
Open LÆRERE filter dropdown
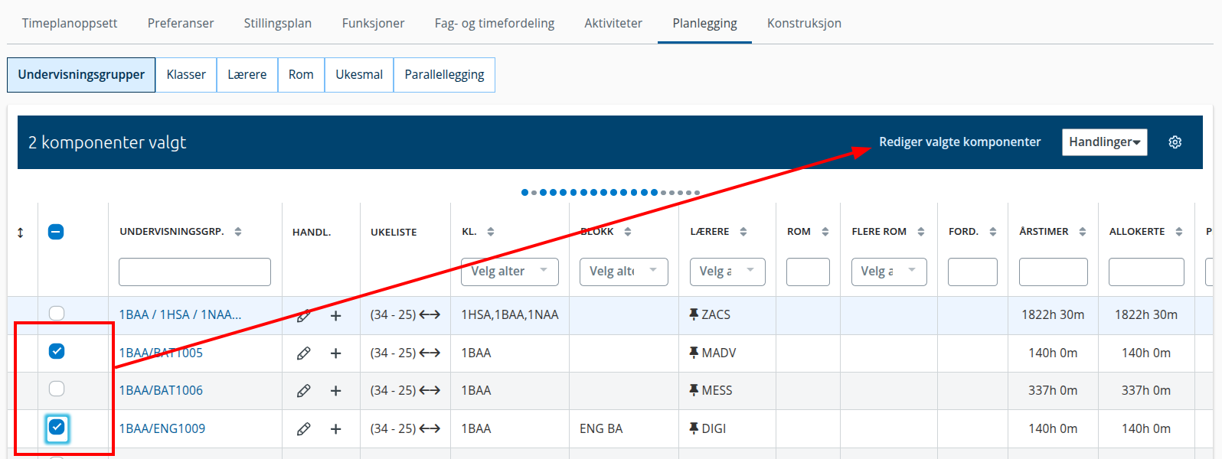click(x=727, y=272)
